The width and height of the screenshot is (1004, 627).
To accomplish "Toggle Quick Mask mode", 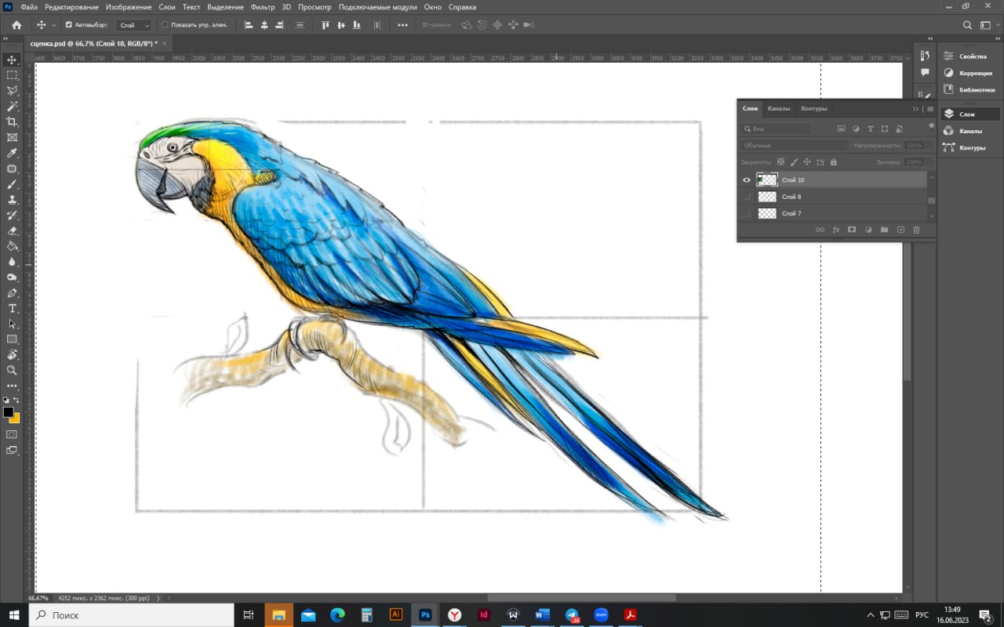I will pos(12,434).
